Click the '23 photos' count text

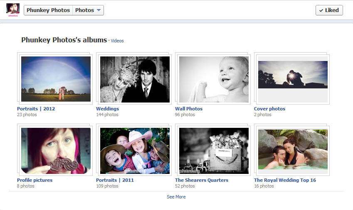[x=27, y=115]
